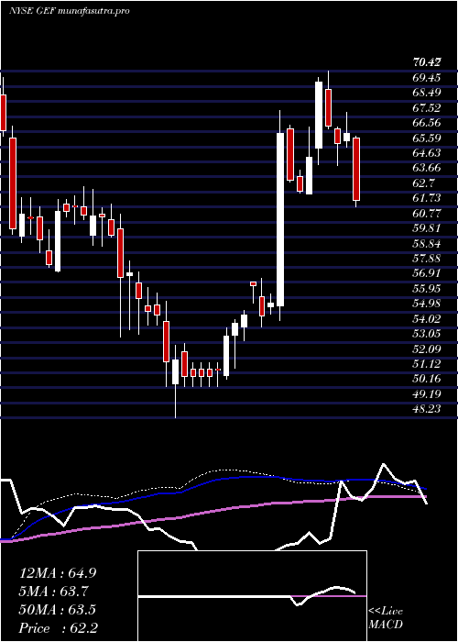Click the 50.16 price axis label
Screen dimensions: 458x642
pyautogui.click(x=427, y=379)
